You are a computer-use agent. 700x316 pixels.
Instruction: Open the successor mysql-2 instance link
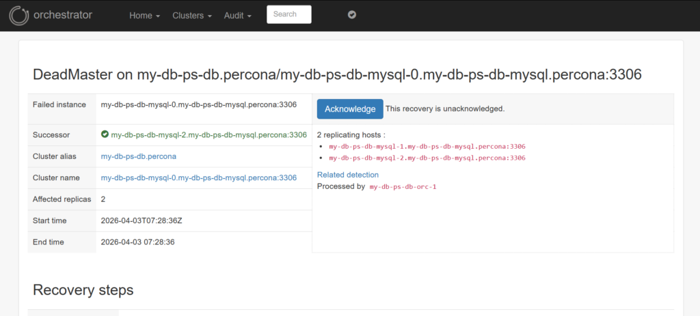pos(208,135)
